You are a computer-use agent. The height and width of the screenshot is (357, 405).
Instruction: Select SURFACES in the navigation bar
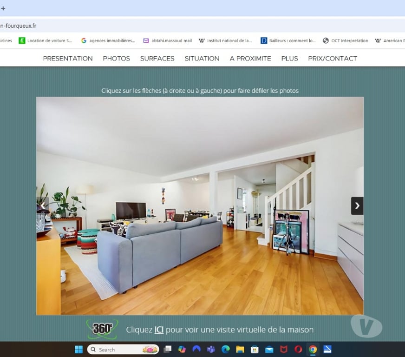pyautogui.click(x=157, y=59)
